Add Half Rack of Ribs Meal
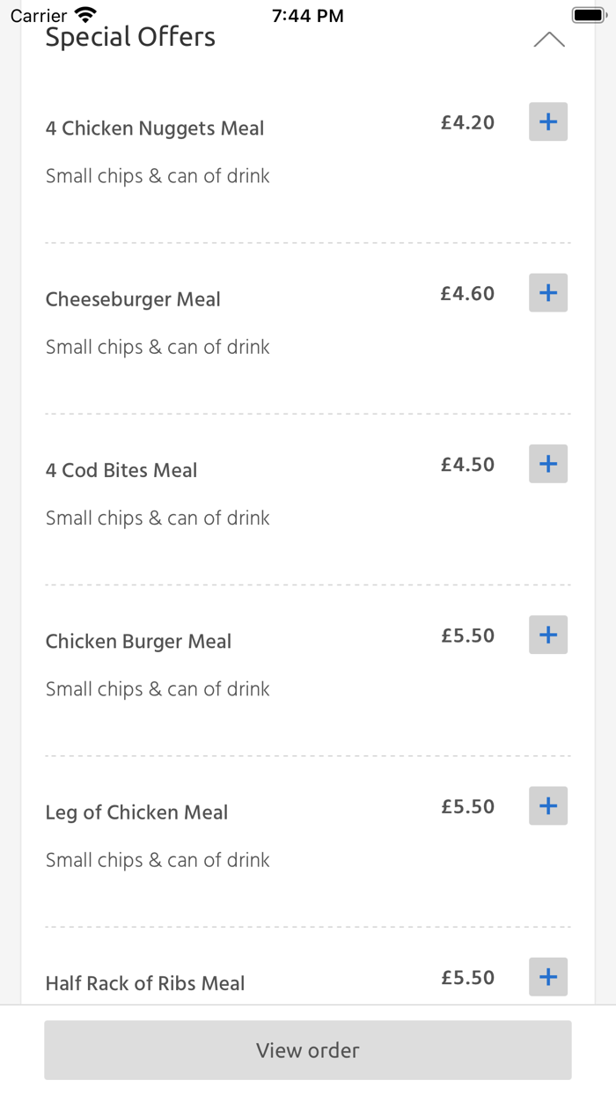Viewport: 616px width, 1095px height. point(547,976)
